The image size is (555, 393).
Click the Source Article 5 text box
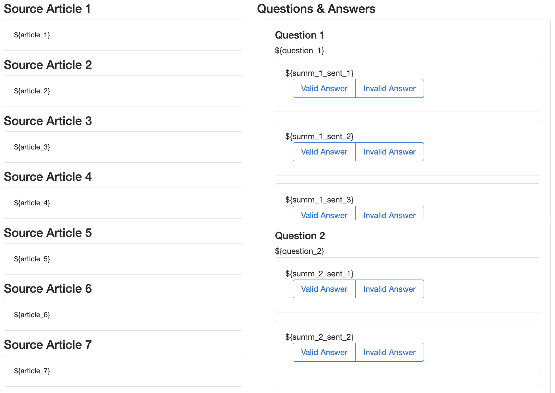coord(123,259)
